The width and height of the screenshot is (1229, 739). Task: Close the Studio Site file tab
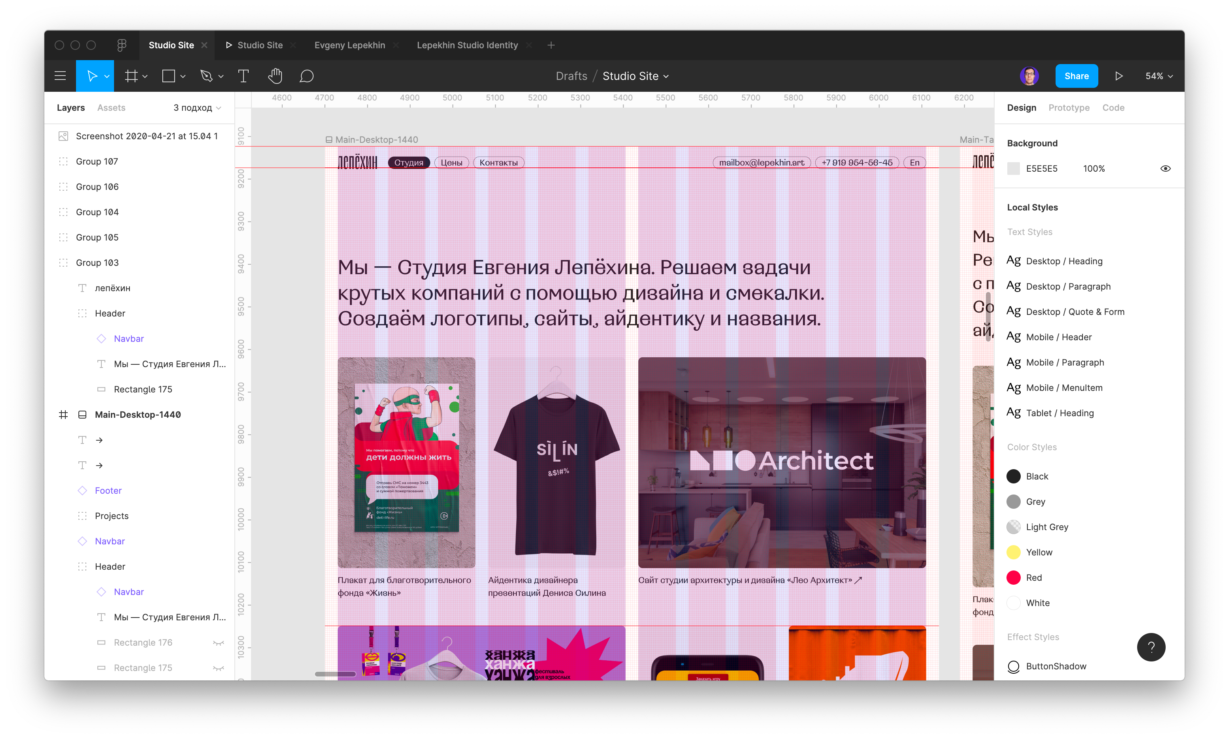pyautogui.click(x=204, y=45)
